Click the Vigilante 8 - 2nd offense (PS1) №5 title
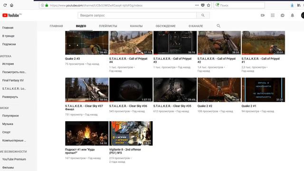The image size is (304, 171). pos(125,151)
